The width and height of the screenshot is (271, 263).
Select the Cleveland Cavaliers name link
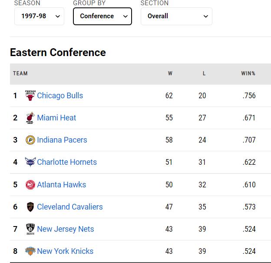click(70, 207)
